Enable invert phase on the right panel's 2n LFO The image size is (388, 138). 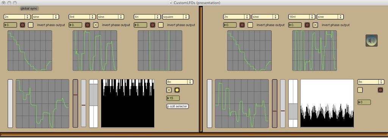coord(250,25)
